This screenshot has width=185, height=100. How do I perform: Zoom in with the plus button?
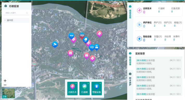(x=5, y=81)
